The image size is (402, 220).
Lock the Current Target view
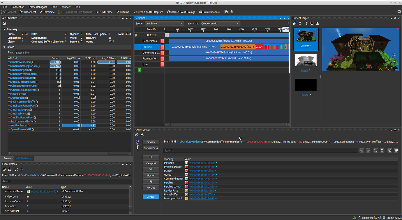[x=300, y=23]
